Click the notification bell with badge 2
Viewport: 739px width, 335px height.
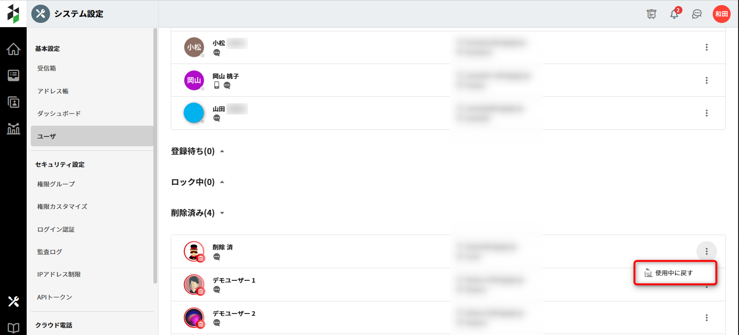click(x=674, y=14)
